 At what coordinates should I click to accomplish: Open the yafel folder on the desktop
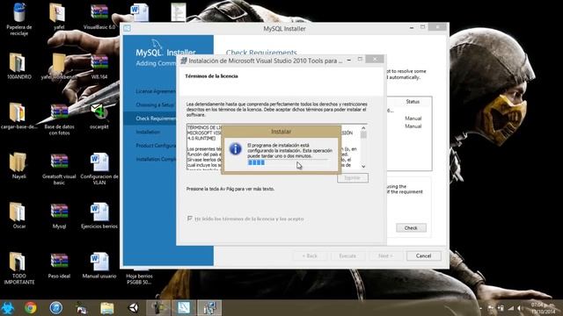[59, 16]
